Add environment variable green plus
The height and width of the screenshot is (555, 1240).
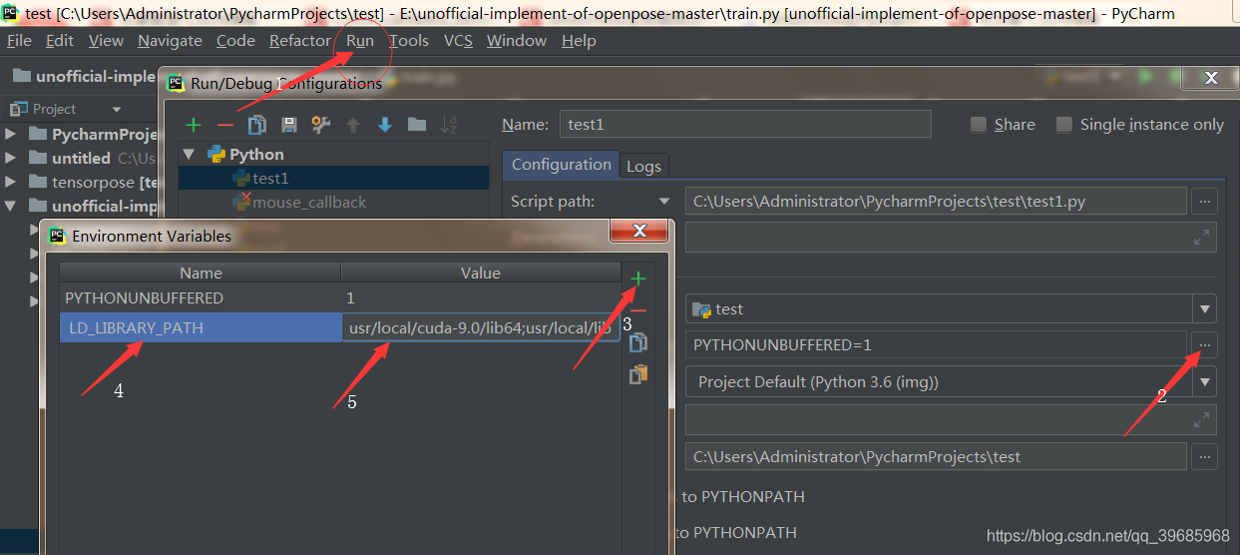638,278
